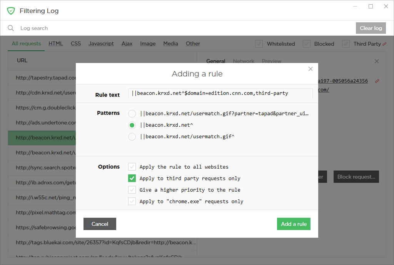Switch to the Javascript filter tab
Viewport: 394px width, 265px height.
[x=101, y=44]
